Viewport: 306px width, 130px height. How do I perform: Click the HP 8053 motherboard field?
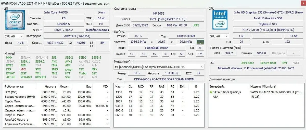pos(159,13)
